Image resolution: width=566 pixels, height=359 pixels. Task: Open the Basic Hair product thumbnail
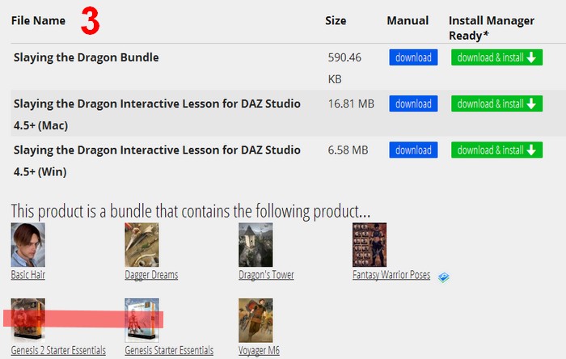pos(28,245)
